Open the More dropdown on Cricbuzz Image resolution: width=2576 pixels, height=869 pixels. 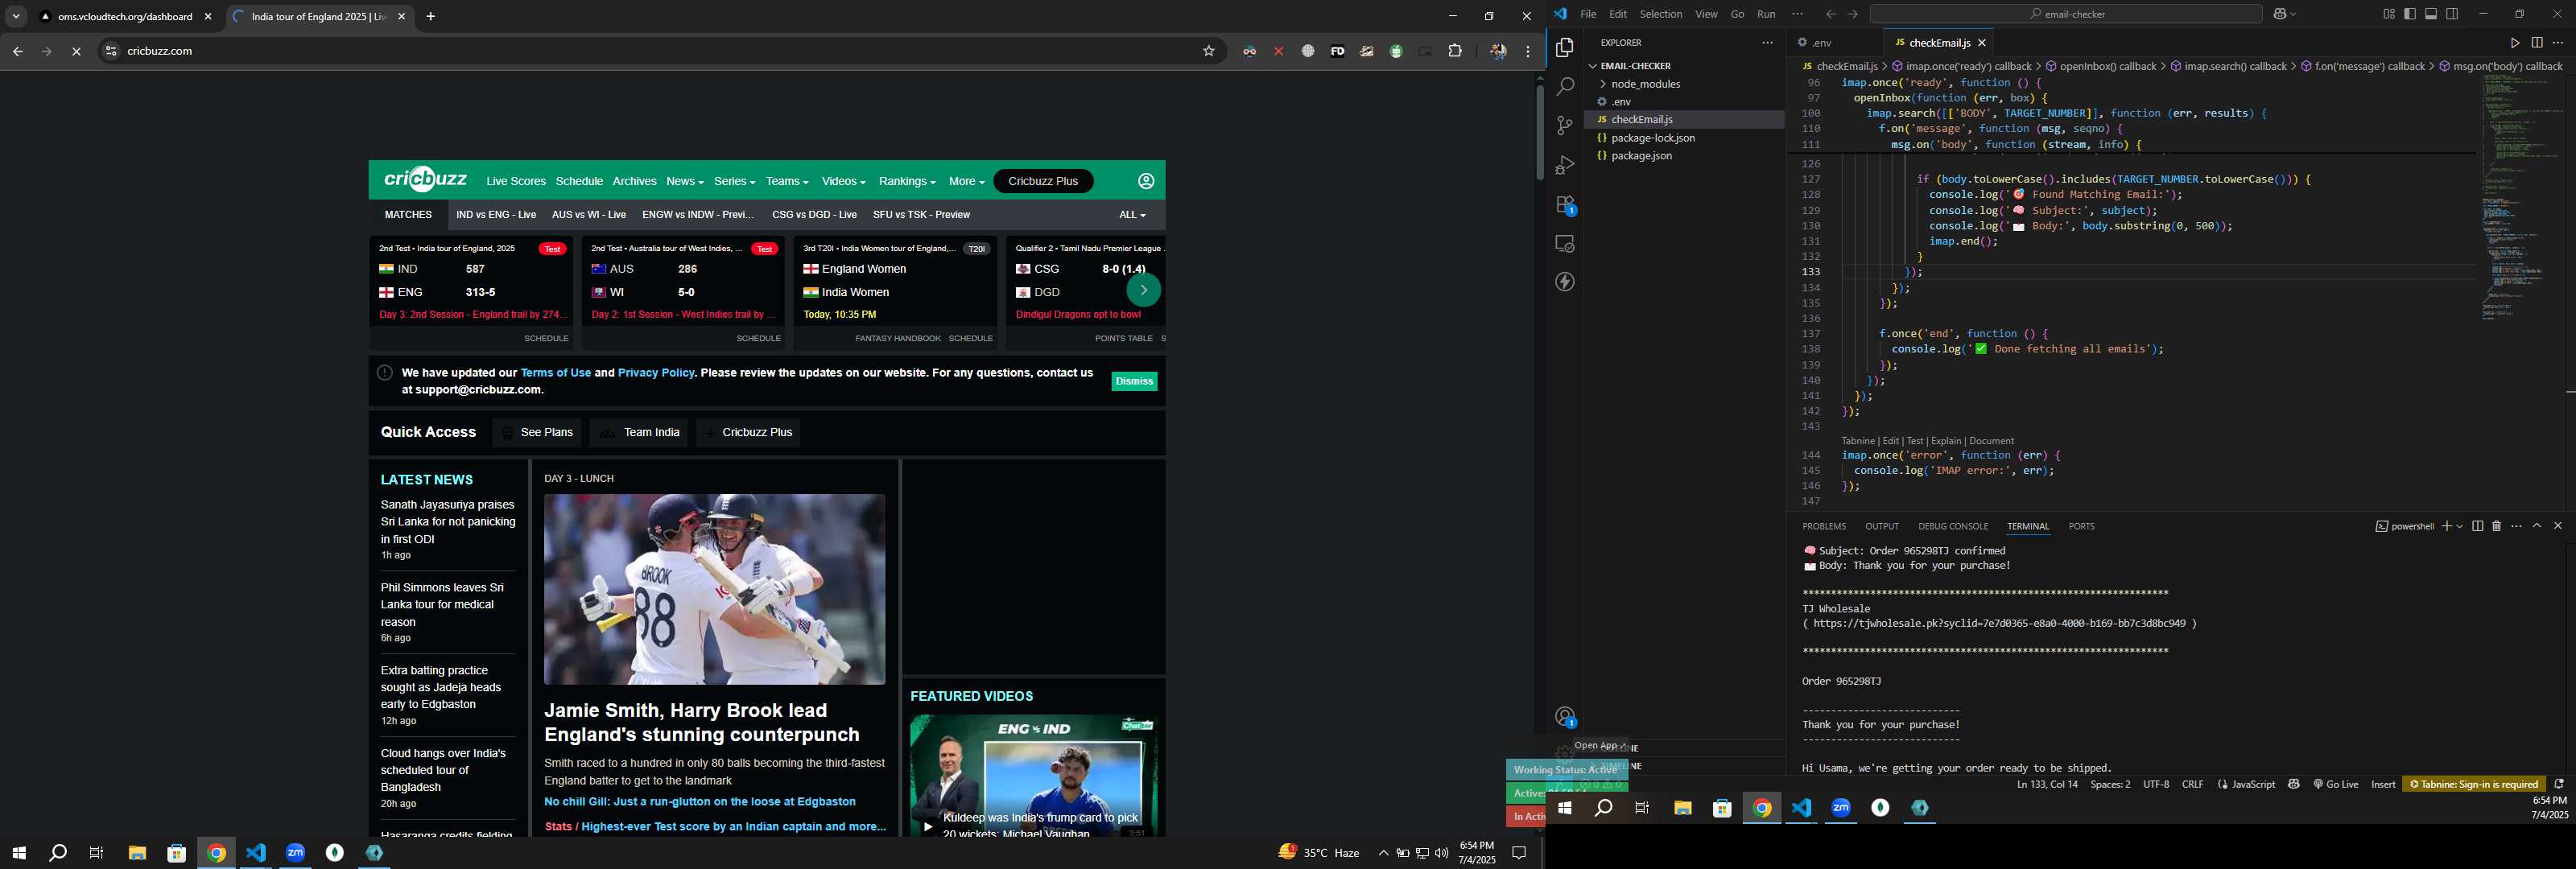pos(966,181)
